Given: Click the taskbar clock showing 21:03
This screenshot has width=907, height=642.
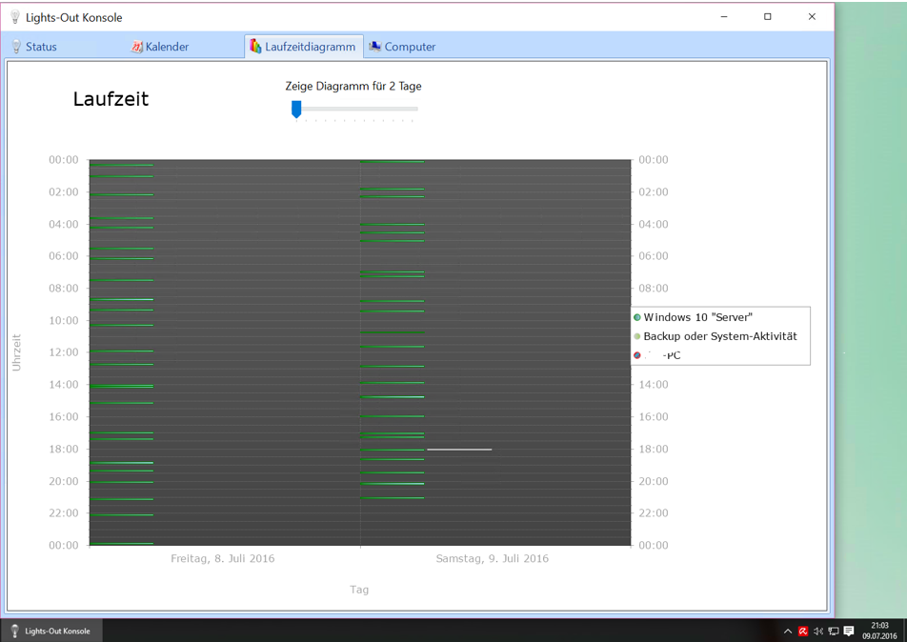Looking at the screenshot, I should [879, 631].
